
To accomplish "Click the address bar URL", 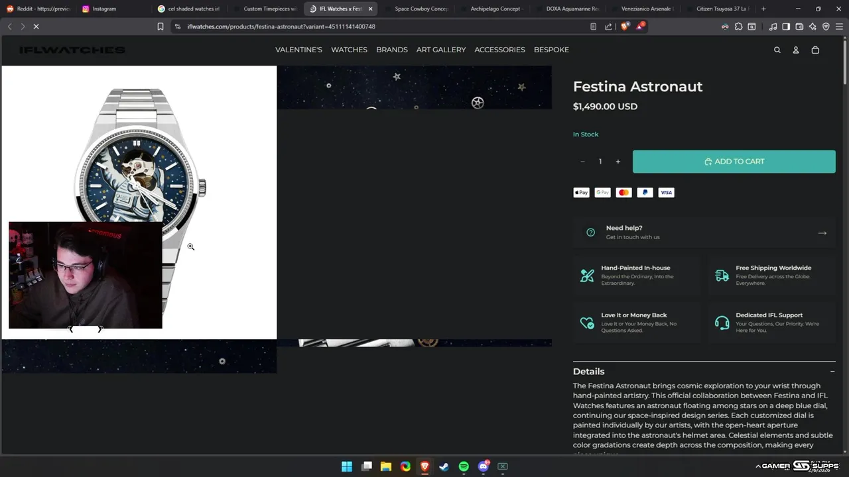I will pyautogui.click(x=281, y=26).
